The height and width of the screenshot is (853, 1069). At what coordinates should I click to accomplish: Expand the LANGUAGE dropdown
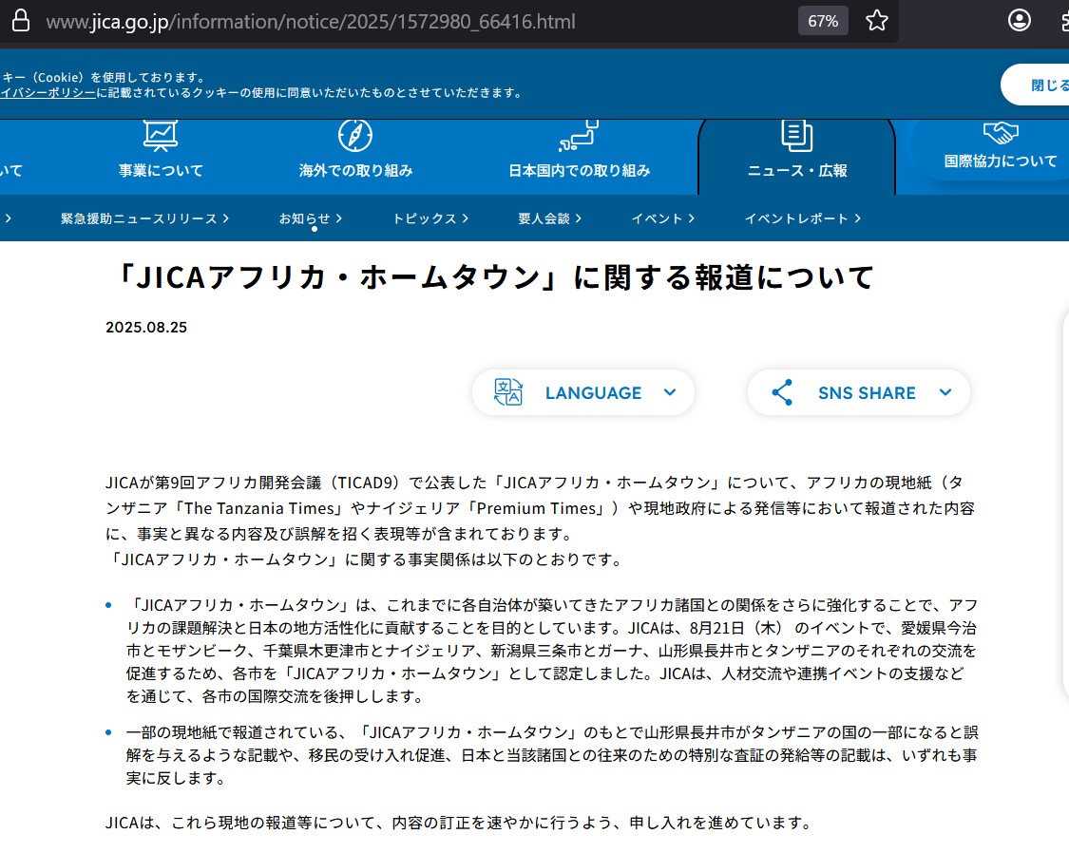click(669, 392)
